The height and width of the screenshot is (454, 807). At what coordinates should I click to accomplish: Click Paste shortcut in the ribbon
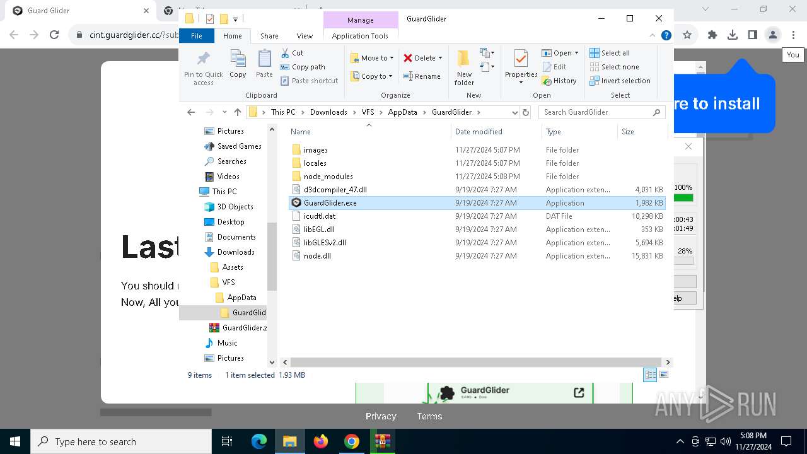[x=309, y=81]
